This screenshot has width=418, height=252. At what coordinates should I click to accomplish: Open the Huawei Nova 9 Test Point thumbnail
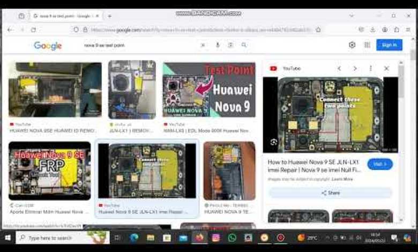[x=209, y=89]
